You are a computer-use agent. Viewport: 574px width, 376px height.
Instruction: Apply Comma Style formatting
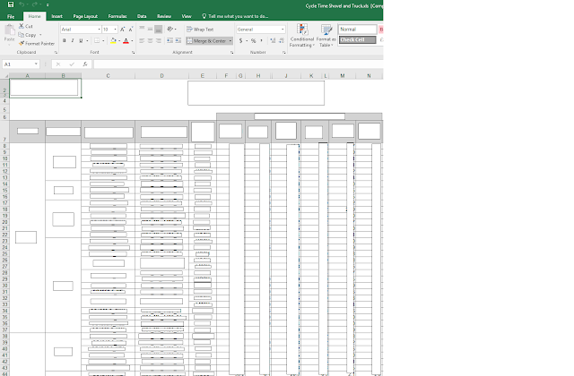point(261,40)
